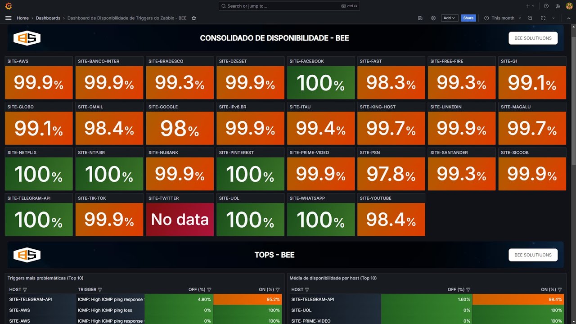Select SITE-NETFLIX 100% stat panel
Image resolution: width=576 pixels, height=324 pixels.
[39, 174]
